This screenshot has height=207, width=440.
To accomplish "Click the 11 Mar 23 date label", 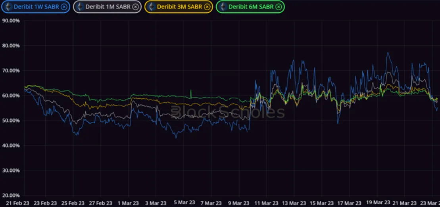I will click(x=267, y=203).
